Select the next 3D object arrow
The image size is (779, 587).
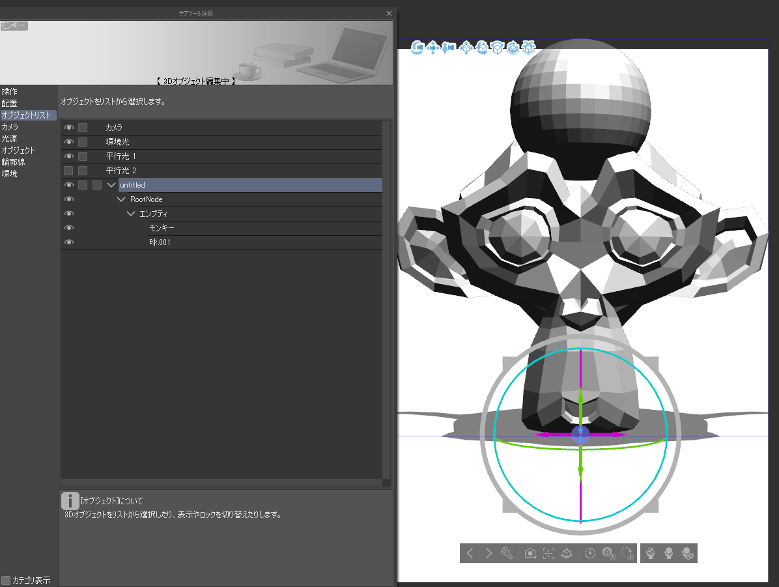(x=489, y=553)
